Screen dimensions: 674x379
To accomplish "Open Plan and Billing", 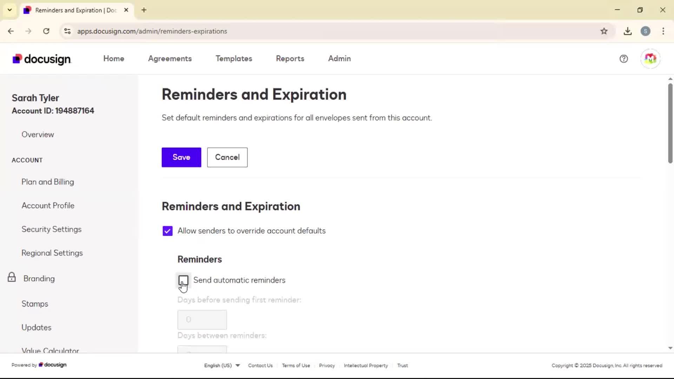I will (48, 182).
